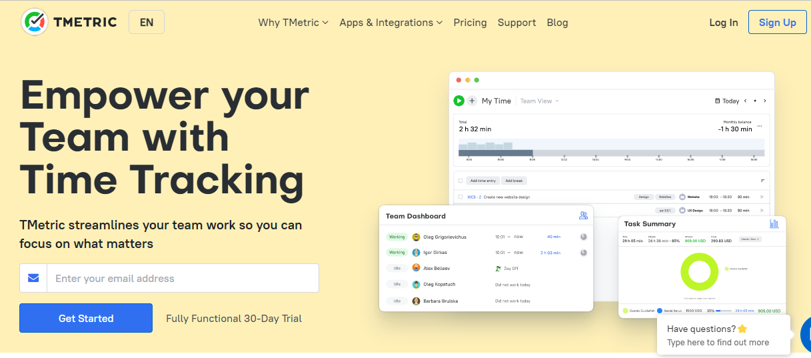Click the envelope icon in the email field
811x358 pixels.
[x=33, y=278]
